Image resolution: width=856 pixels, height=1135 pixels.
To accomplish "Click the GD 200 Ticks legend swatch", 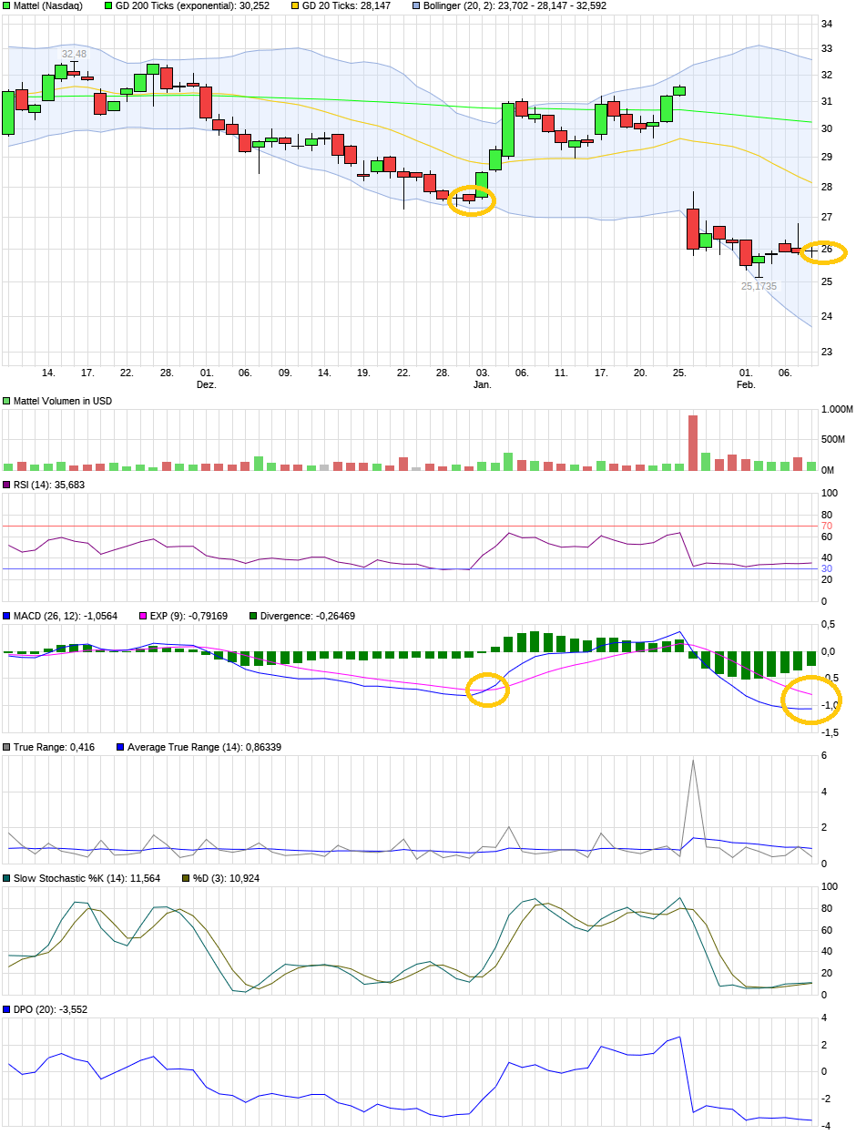I will pos(108,5).
